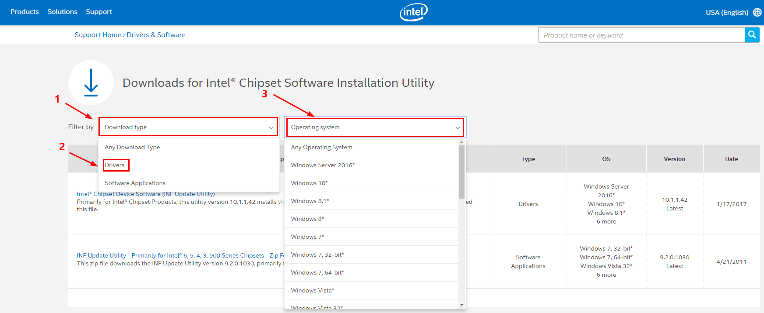Click the Version column header
The image size is (764, 313).
click(x=675, y=159)
